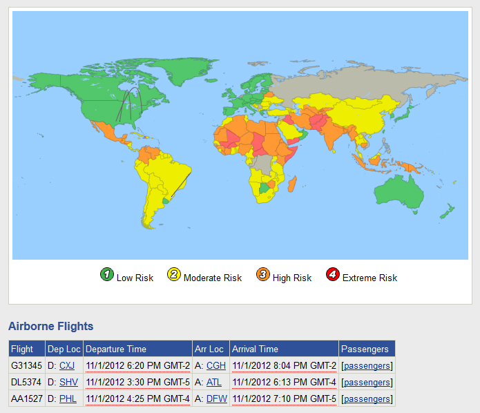Click the Flight column header
Screen dimensions: 480x413
tap(22, 349)
